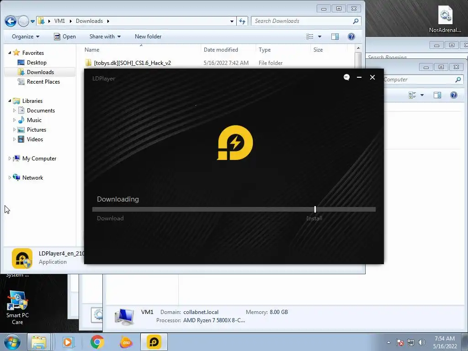This screenshot has height=351, width=468.
Task: Change view icon in Downloads window
Action: (309, 37)
